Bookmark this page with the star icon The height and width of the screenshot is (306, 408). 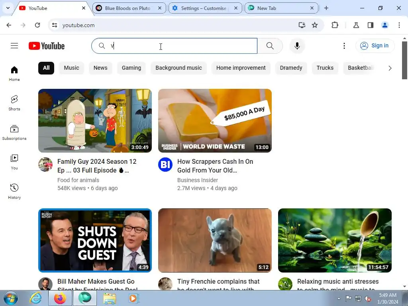tap(315, 25)
